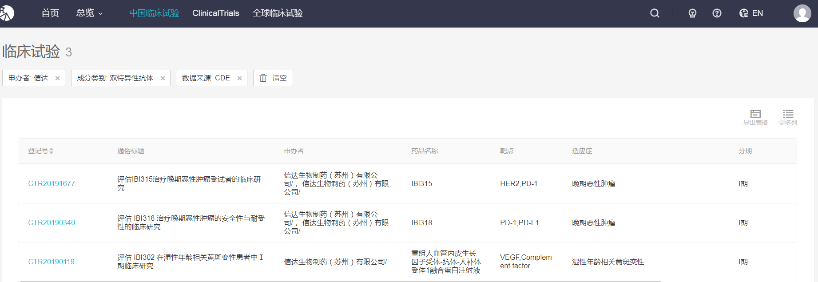Open the search magnifier icon

(655, 13)
